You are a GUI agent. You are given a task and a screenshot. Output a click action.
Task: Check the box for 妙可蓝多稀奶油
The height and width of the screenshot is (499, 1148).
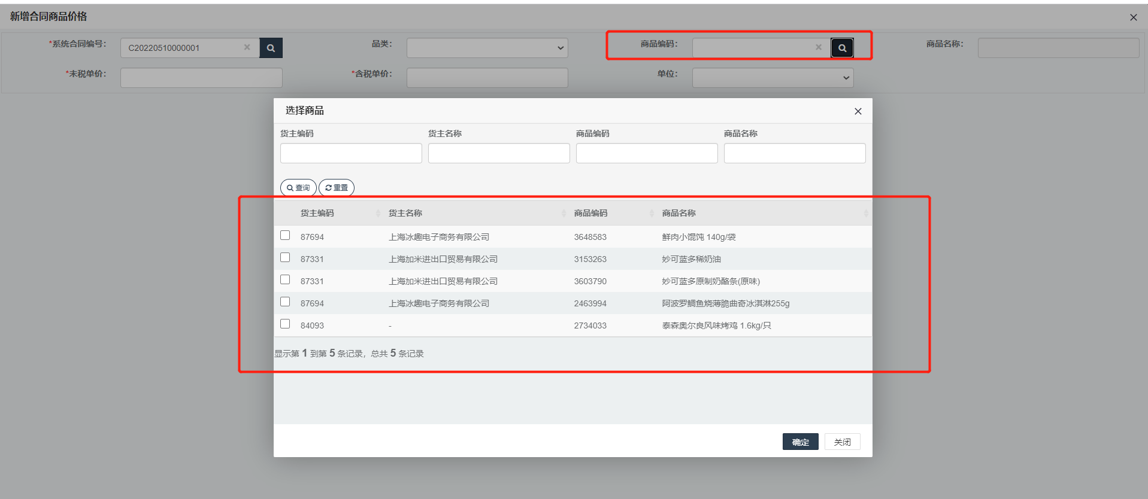tap(285, 257)
